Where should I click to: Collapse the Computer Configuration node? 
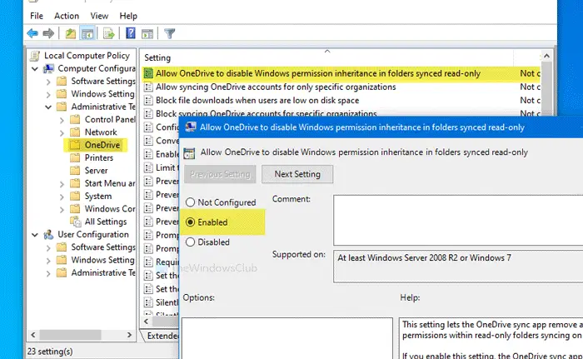coord(35,69)
